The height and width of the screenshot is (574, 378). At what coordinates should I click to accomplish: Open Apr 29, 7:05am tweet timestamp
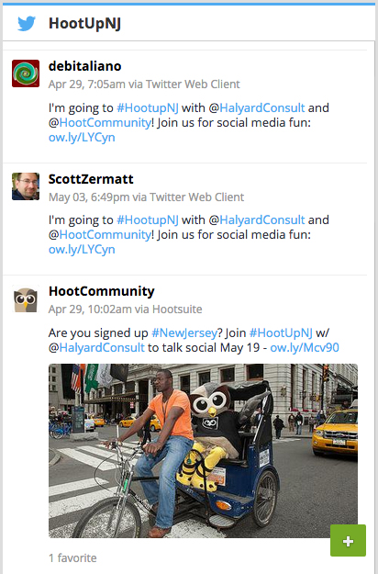point(87,84)
